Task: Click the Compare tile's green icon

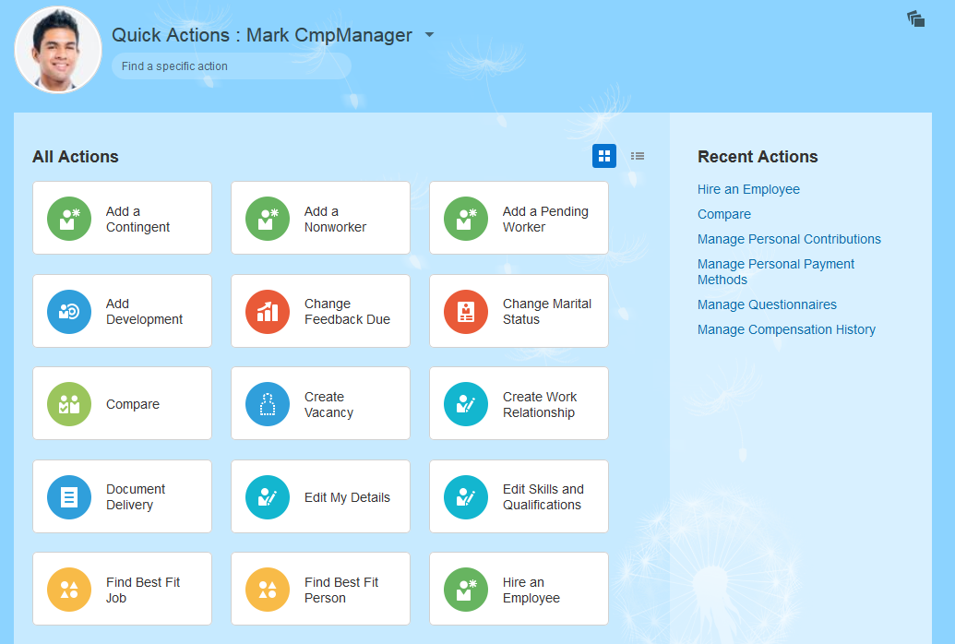Action: 69,404
